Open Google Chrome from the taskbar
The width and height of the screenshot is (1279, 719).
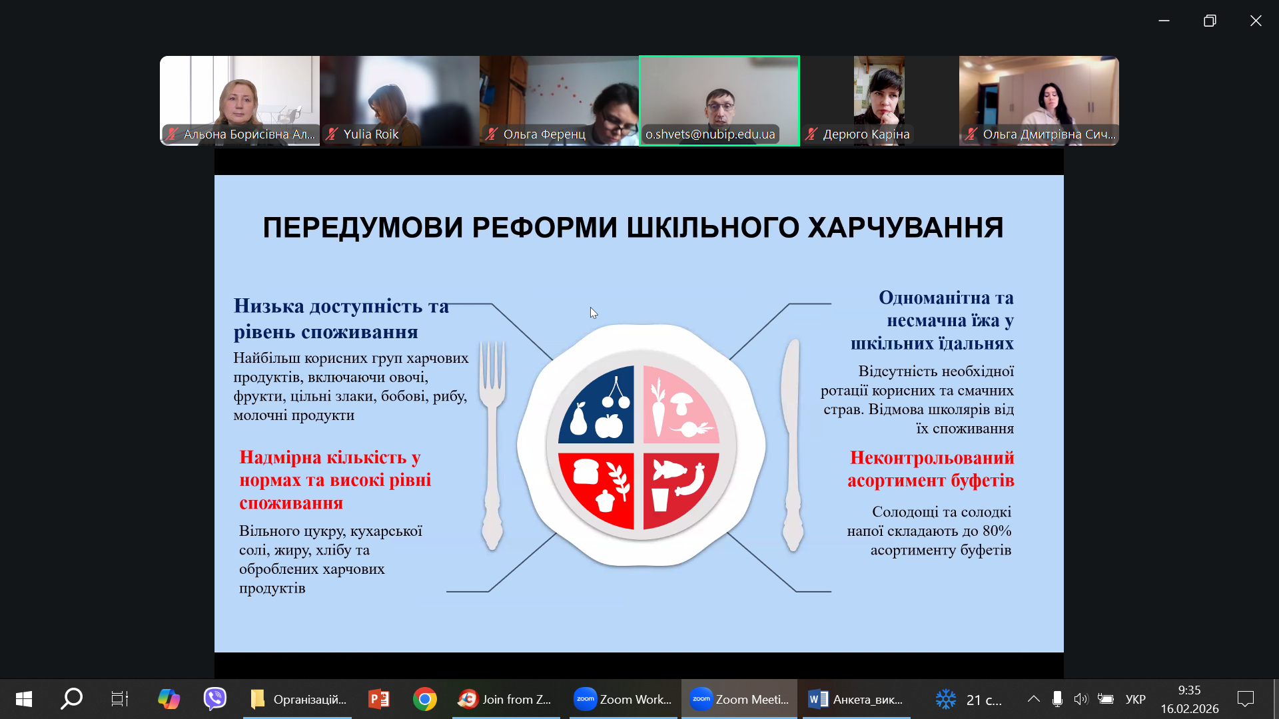coord(424,699)
